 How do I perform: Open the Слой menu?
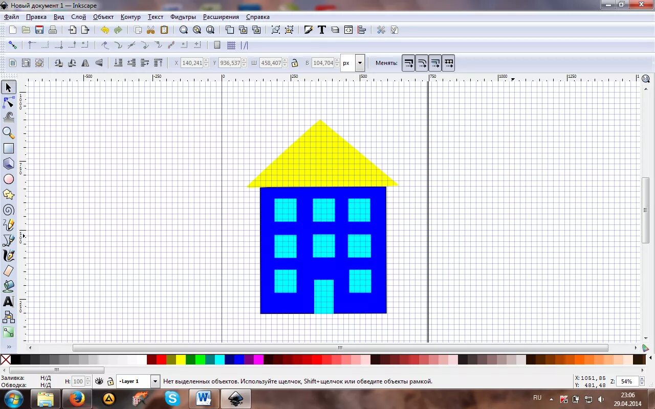click(78, 17)
